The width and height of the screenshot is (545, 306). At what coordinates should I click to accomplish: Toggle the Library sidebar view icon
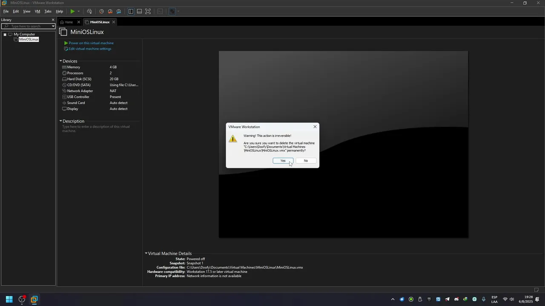coord(131,11)
